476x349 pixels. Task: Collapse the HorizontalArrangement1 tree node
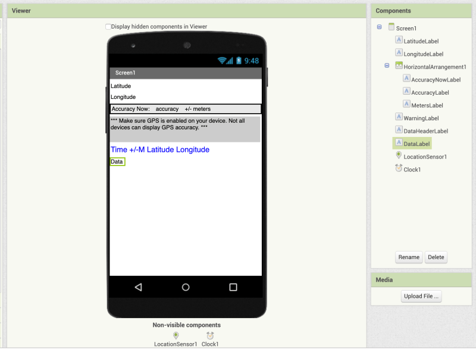(387, 66)
